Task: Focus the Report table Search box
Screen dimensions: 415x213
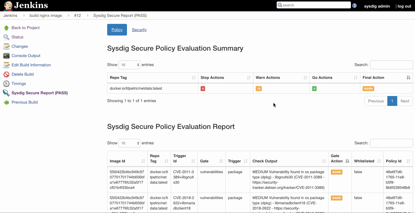Action: point(391,143)
